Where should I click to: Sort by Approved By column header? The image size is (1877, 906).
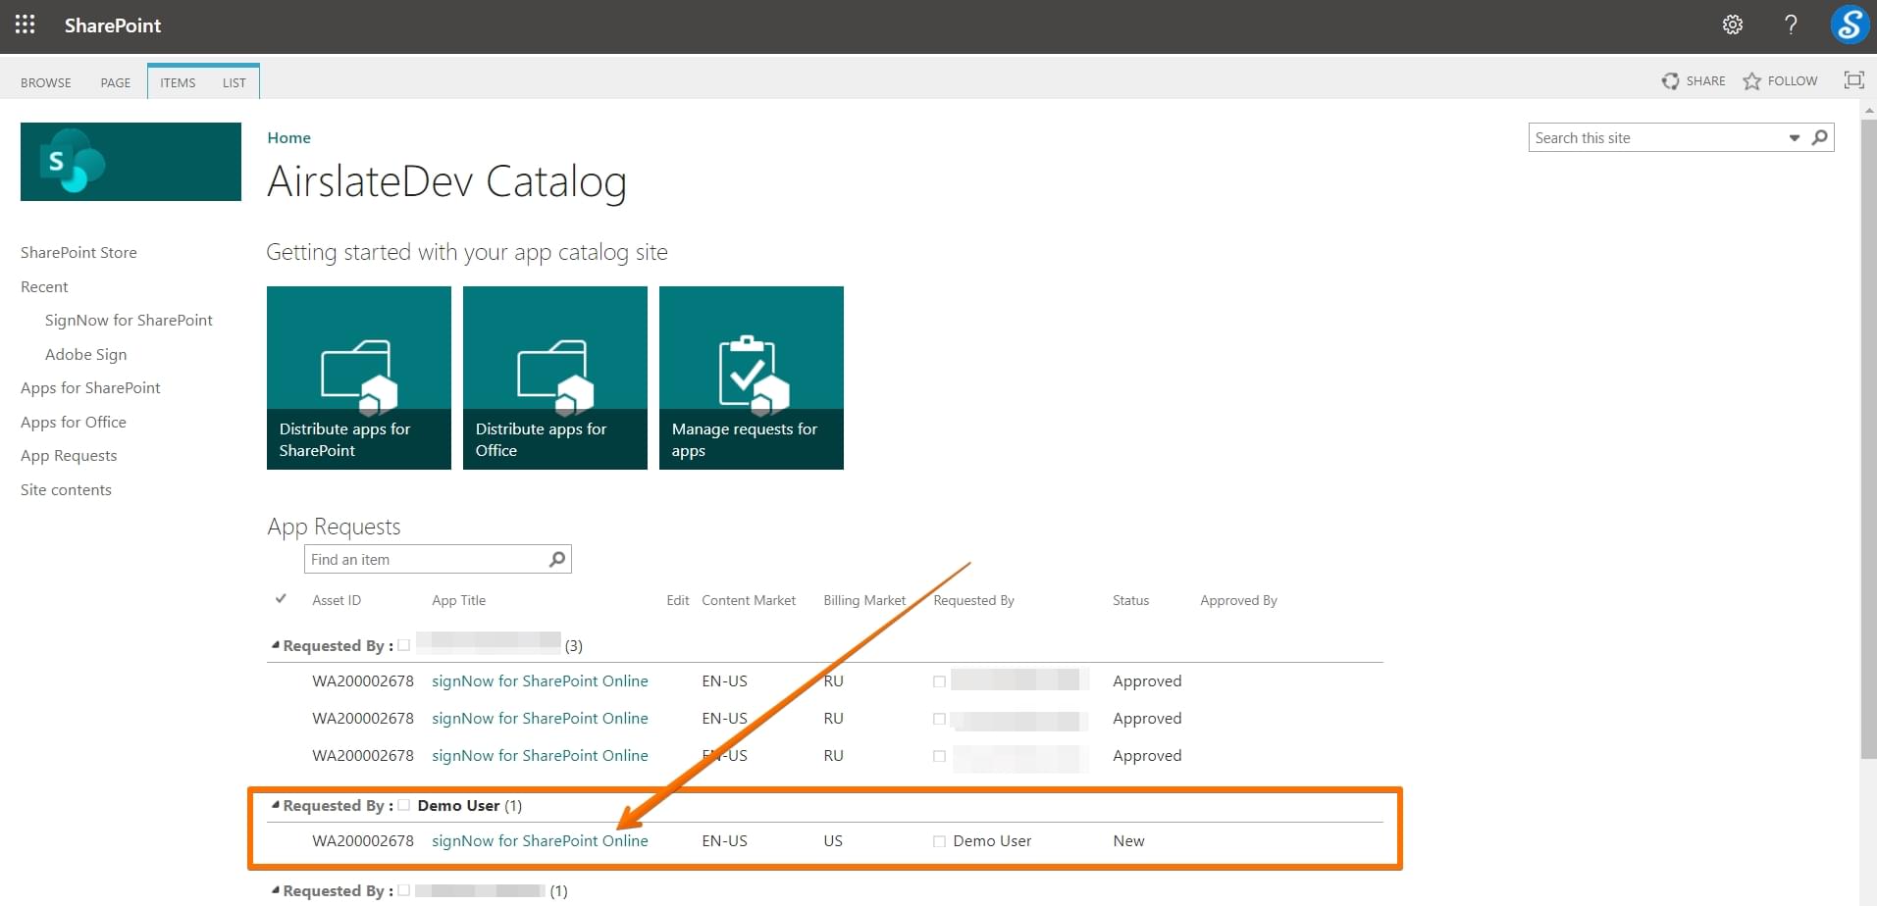[x=1238, y=600]
